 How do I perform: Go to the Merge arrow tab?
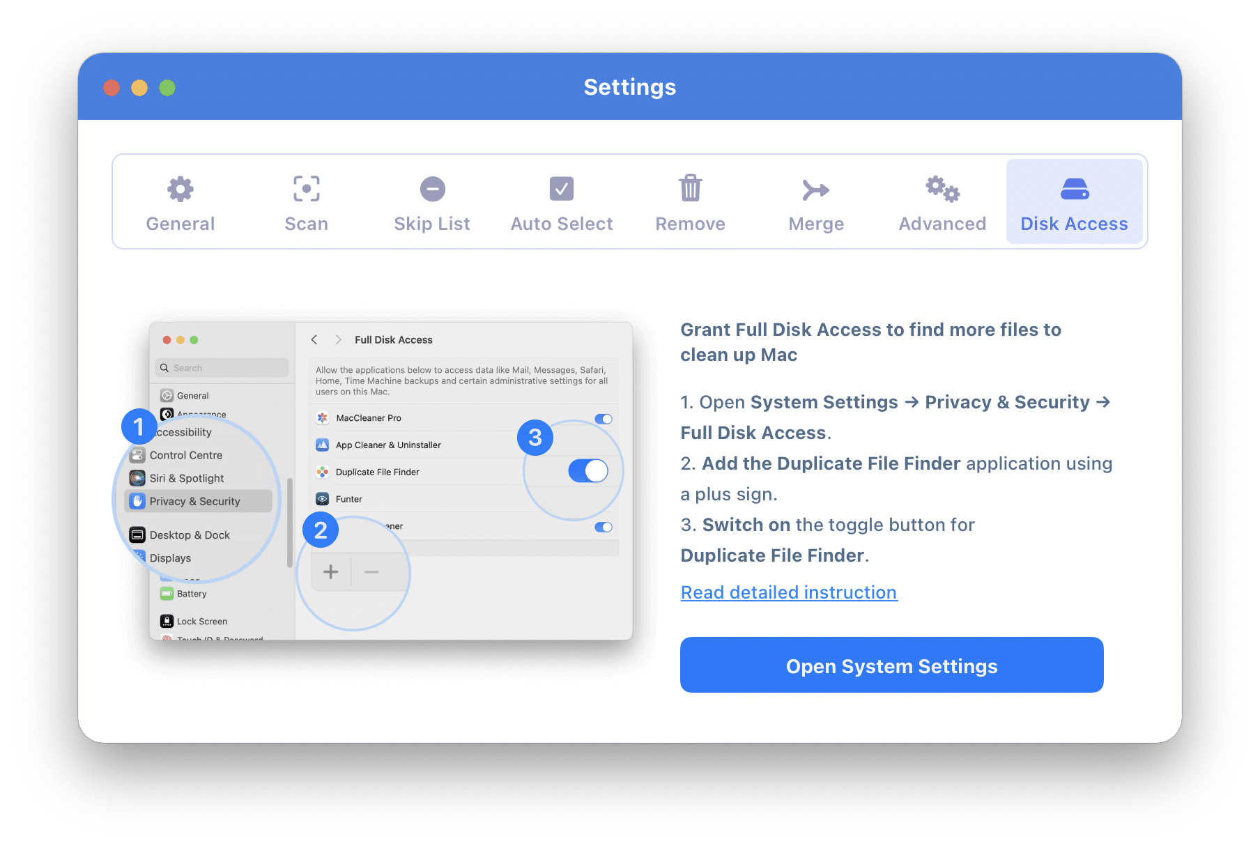[816, 202]
